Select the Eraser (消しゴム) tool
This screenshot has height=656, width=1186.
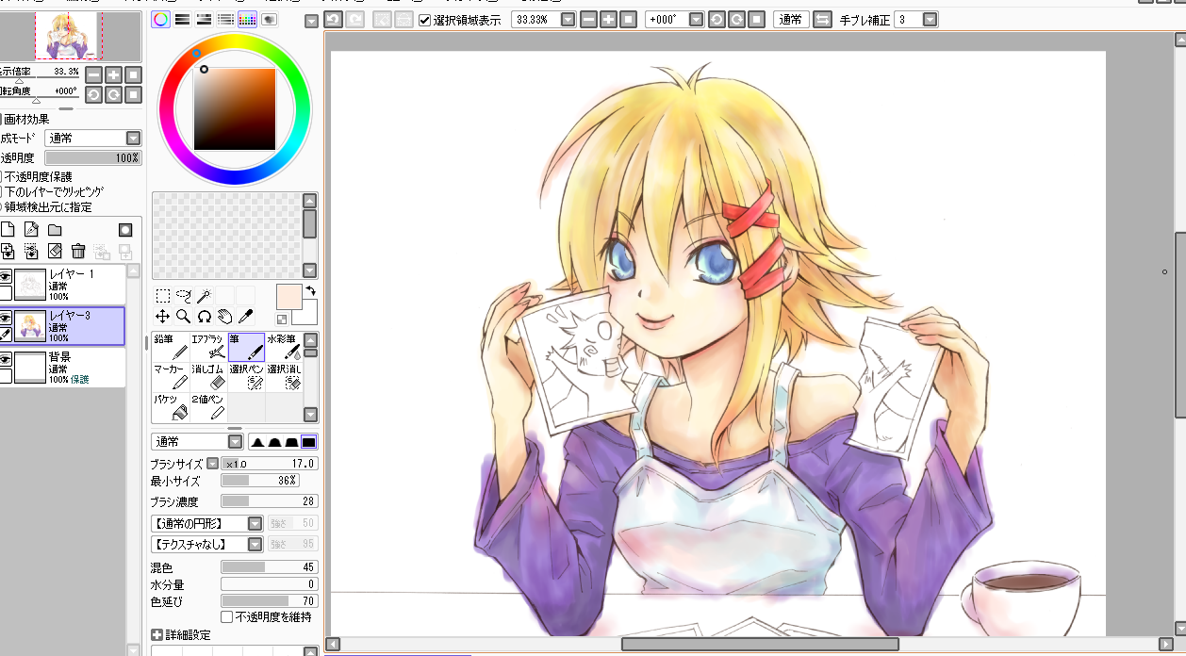click(208, 377)
